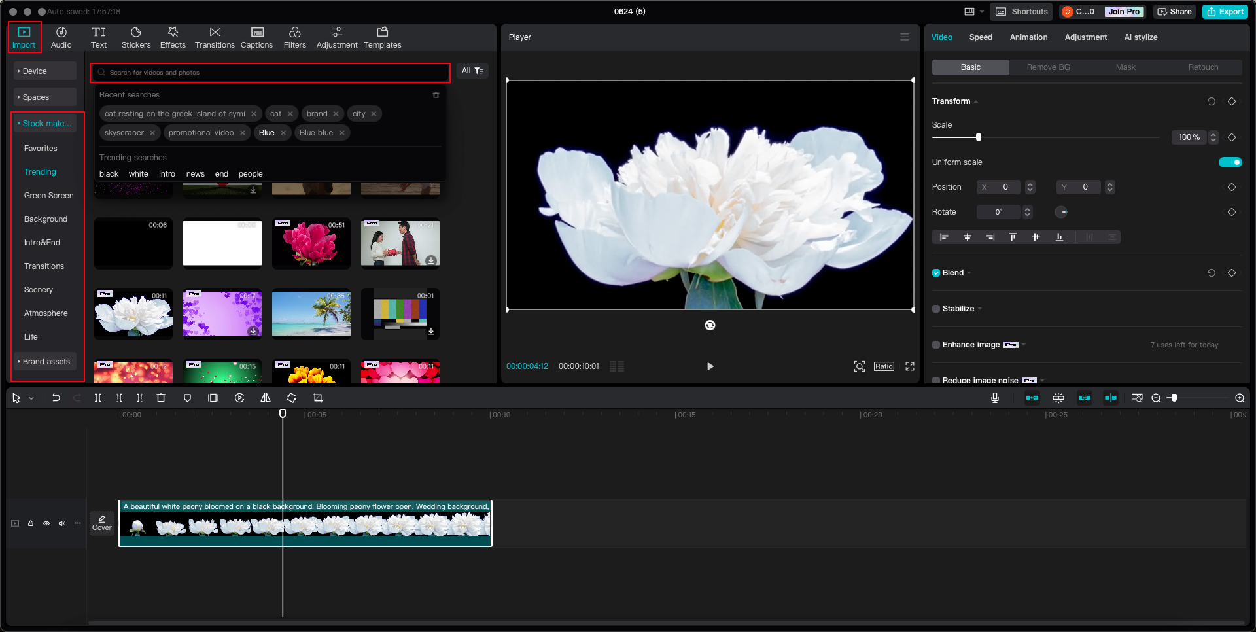
Task: Open the All filter dropdown
Action: [x=472, y=71]
